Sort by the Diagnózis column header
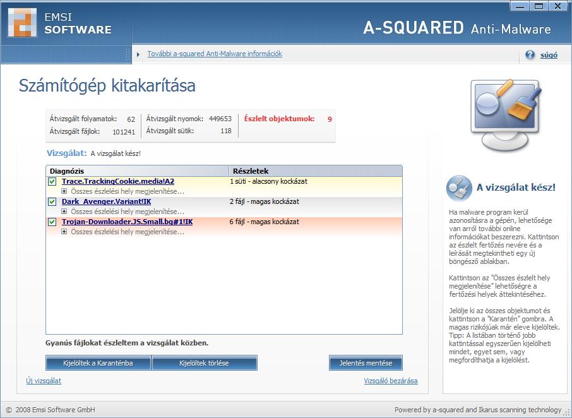Screen dimensions: 572x418 click(136, 171)
